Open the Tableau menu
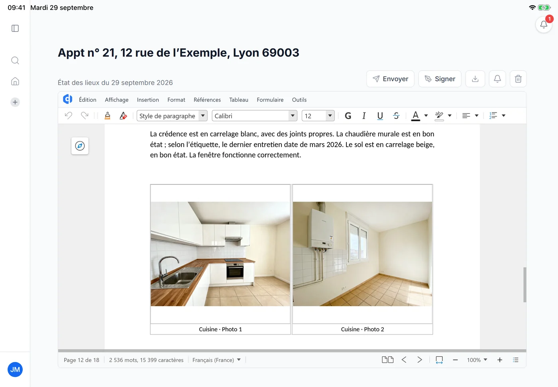The width and height of the screenshot is (558, 387). coord(239,100)
